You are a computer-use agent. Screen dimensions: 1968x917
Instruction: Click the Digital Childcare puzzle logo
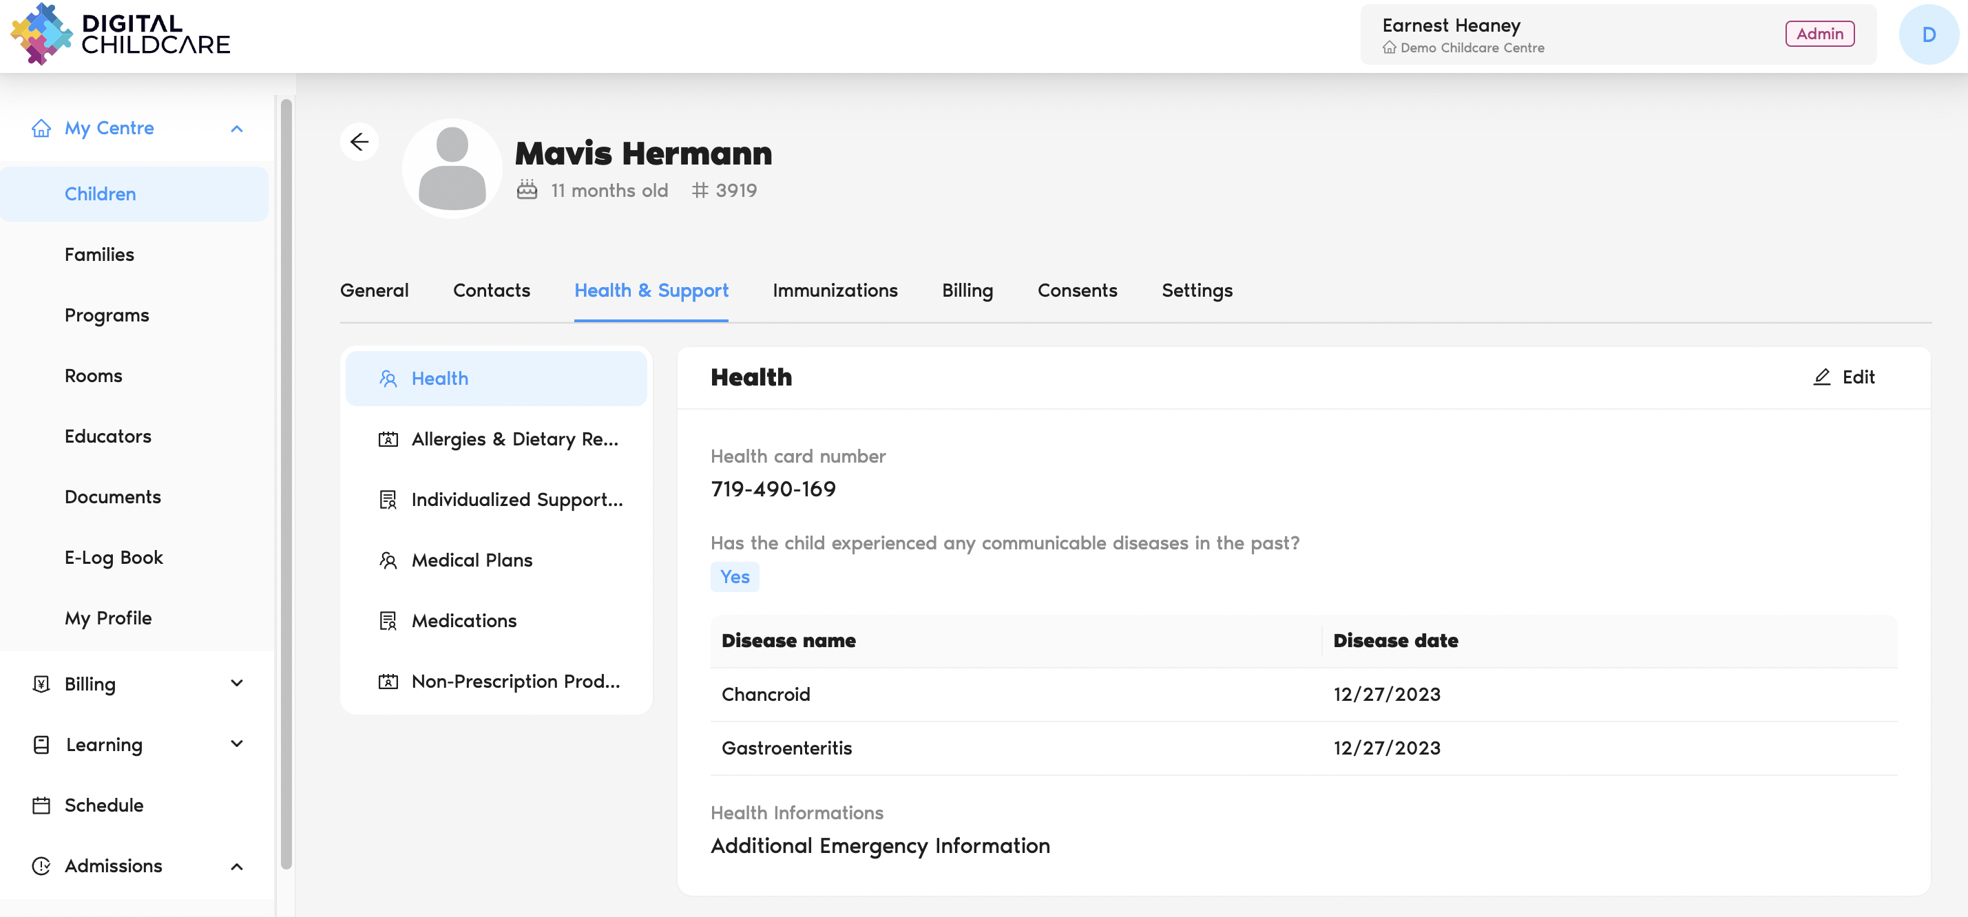tap(41, 34)
